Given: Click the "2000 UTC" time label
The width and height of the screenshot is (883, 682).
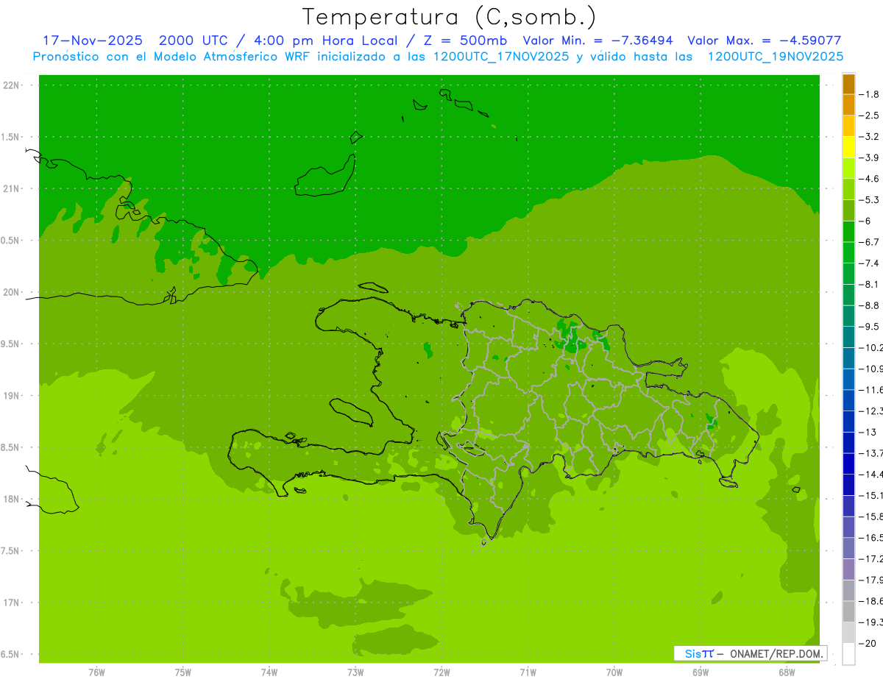Looking at the screenshot, I should coord(194,40).
